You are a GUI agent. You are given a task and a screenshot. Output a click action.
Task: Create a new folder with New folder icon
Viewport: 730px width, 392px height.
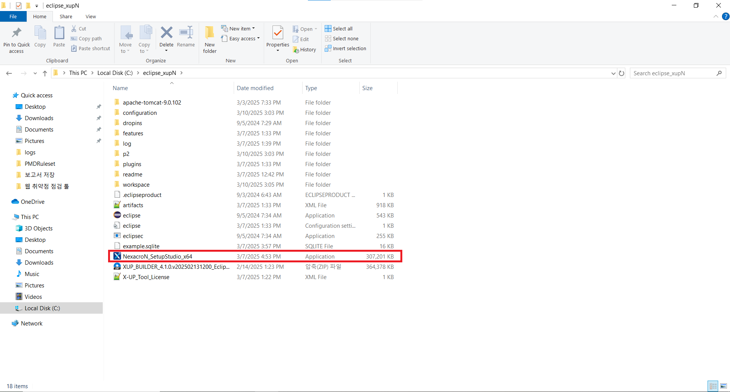(210, 33)
